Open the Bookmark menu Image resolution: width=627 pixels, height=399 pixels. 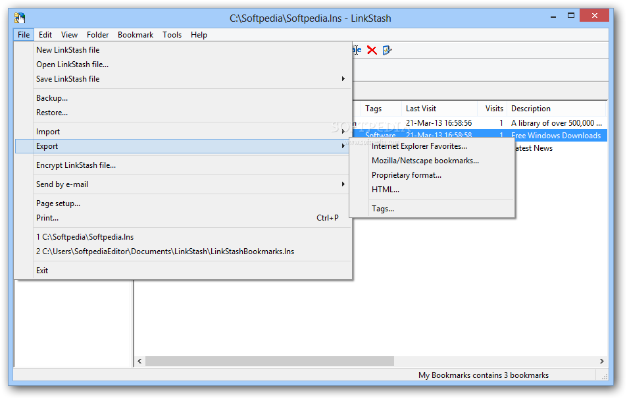click(x=136, y=35)
